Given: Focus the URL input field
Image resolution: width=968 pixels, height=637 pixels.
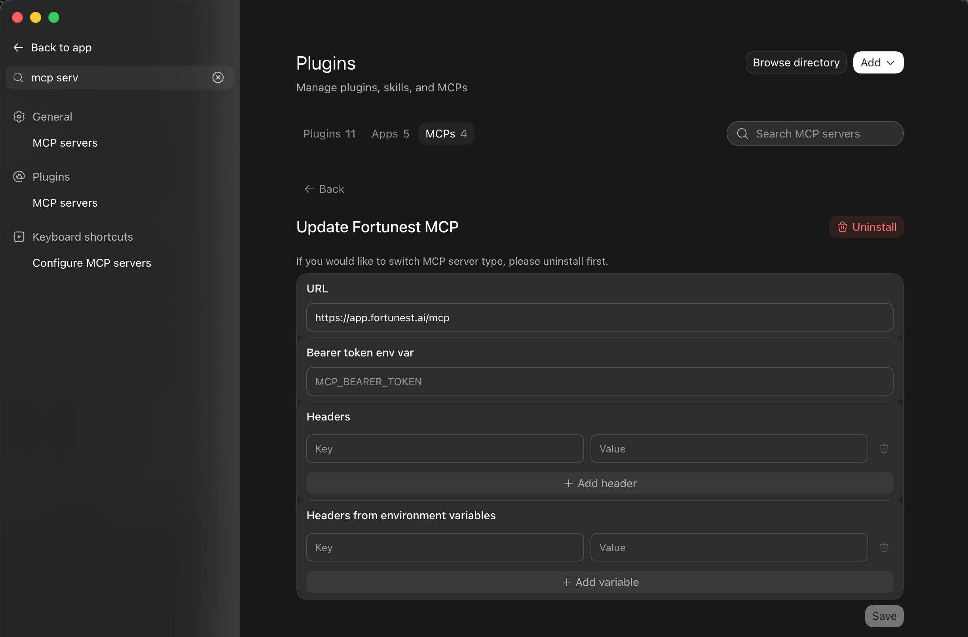Looking at the screenshot, I should pos(600,317).
